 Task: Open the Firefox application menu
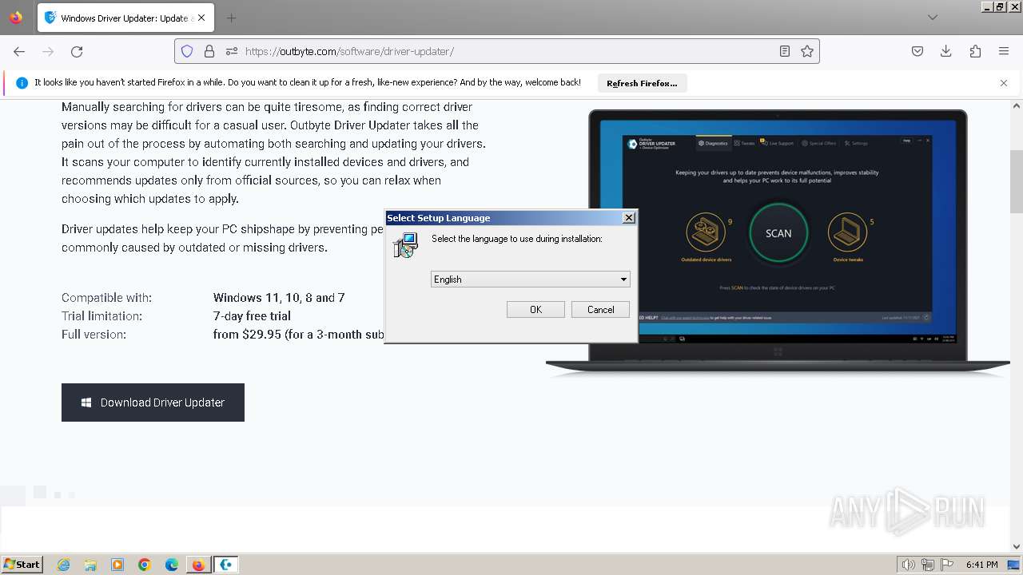click(1004, 51)
